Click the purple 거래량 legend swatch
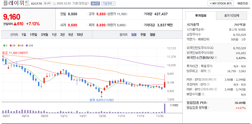This screenshot has height=124, width=252. point(171,105)
